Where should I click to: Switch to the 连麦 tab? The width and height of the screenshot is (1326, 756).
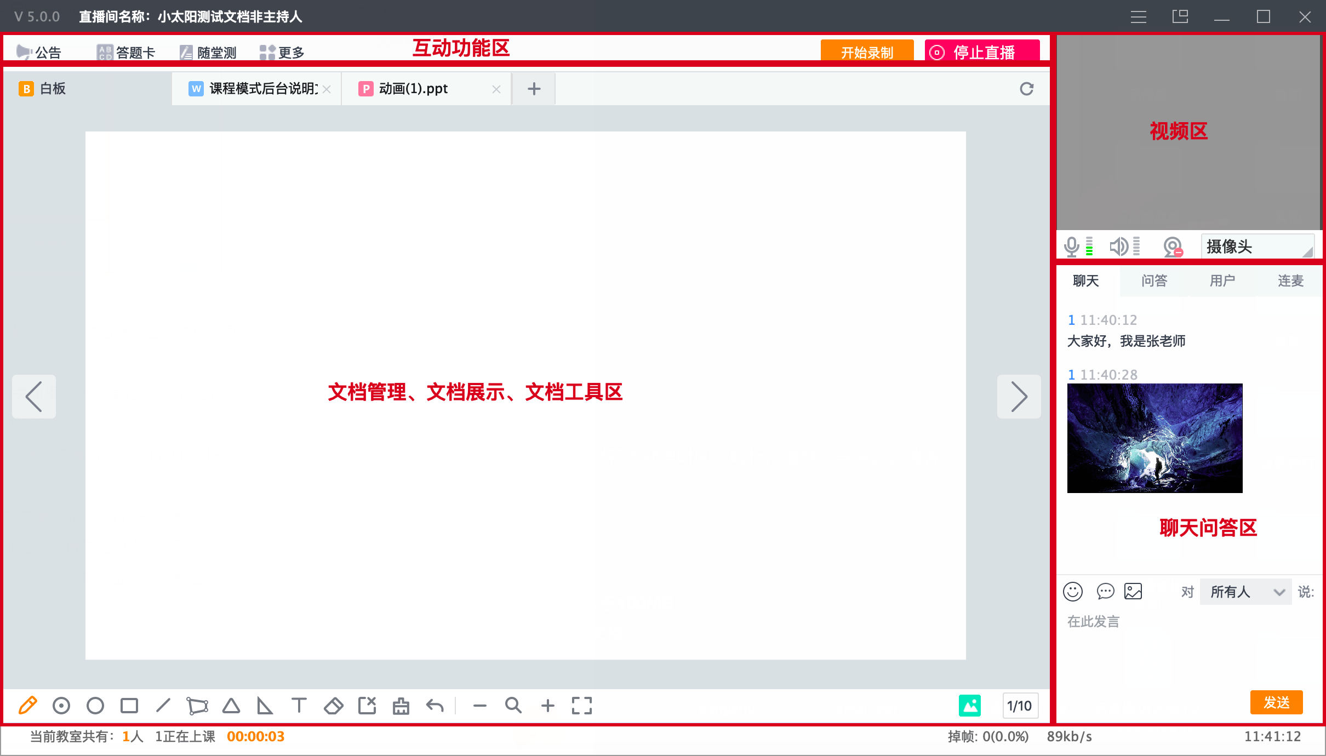[1290, 281]
